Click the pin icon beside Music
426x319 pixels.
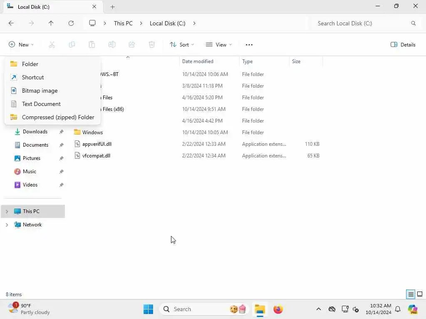pyautogui.click(x=62, y=172)
